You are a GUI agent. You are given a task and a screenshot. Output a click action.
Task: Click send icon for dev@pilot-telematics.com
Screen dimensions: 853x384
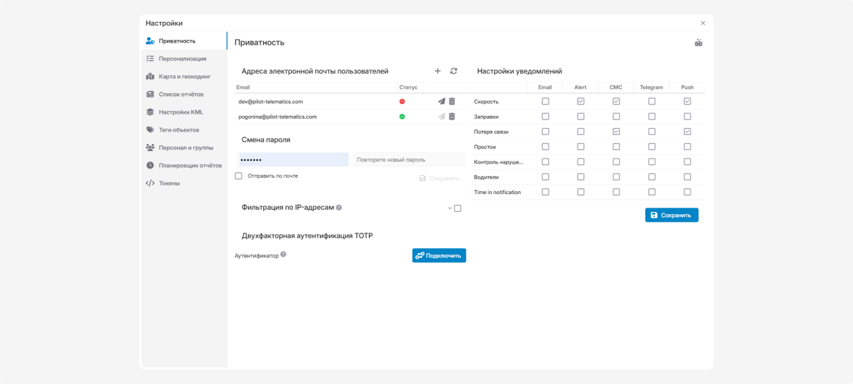pos(441,102)
